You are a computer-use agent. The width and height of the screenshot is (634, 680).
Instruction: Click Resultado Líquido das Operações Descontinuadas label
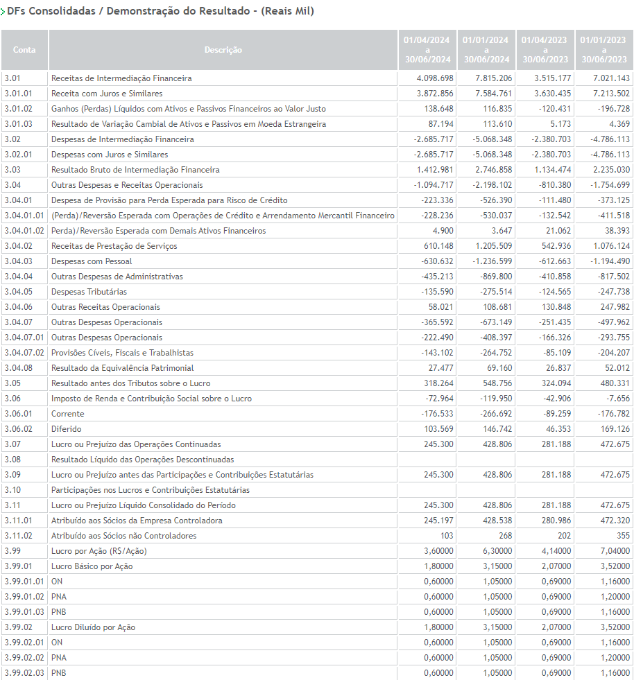142,460
